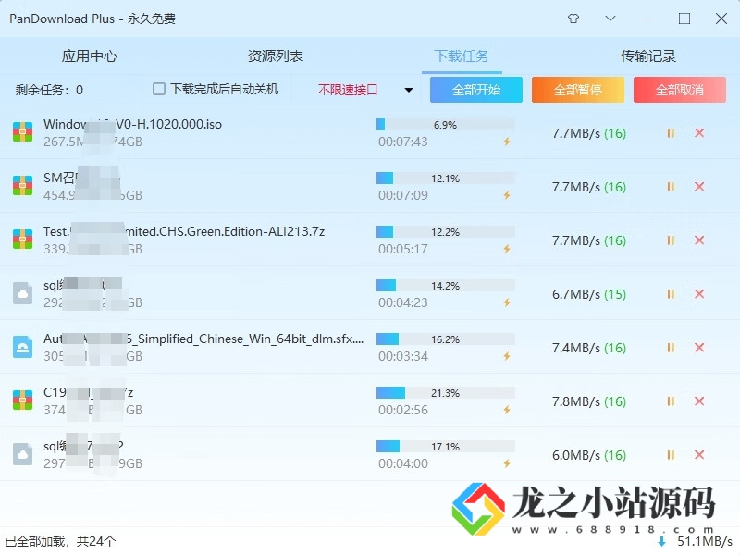The height and width of the screenshot is (555, 740).
Task: Click the archive icon of Windows .iso file
Action: coord(22,132)
